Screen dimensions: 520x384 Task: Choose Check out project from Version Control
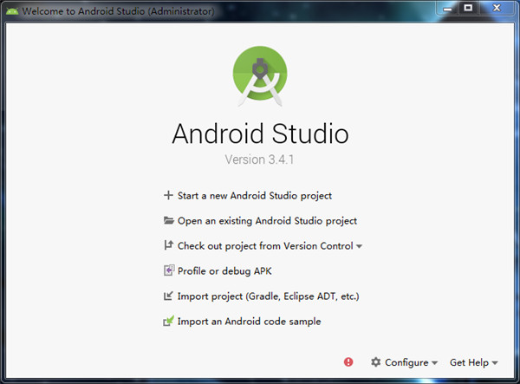265,246
